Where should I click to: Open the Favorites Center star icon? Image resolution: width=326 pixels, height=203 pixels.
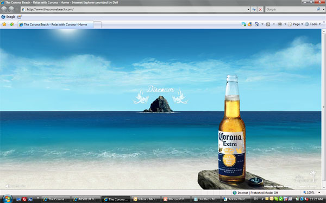(4, 24)
